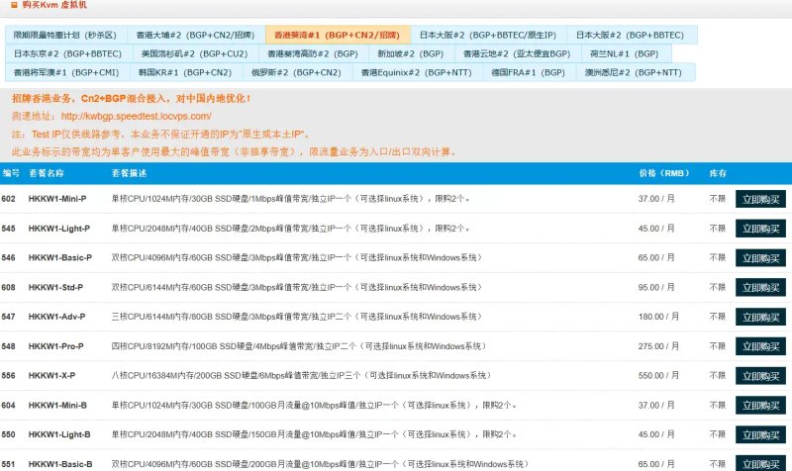Screen dimensions: 792x471
Task: Open the kwbgp.speedtest.locvps.com speed test link
Action: pyautogui.click(x=136, y=116)
